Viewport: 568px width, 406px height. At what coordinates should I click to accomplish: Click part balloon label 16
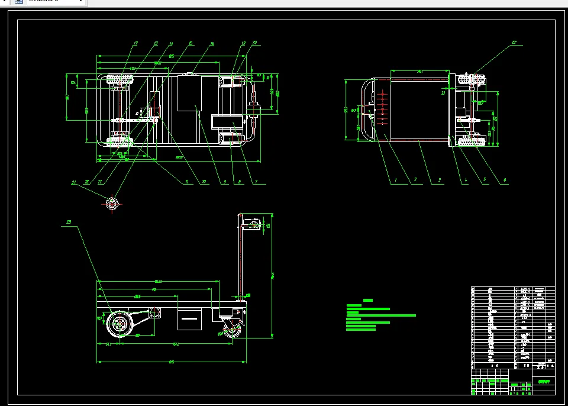coord(212,44)
